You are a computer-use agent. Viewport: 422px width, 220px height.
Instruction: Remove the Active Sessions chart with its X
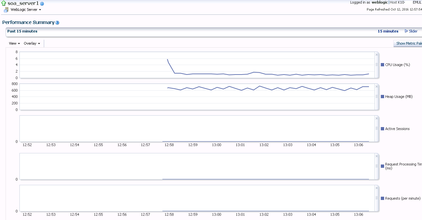[x=377, y=119]
